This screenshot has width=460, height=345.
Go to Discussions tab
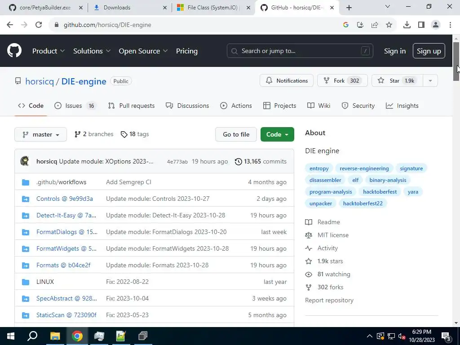point(187,106)
